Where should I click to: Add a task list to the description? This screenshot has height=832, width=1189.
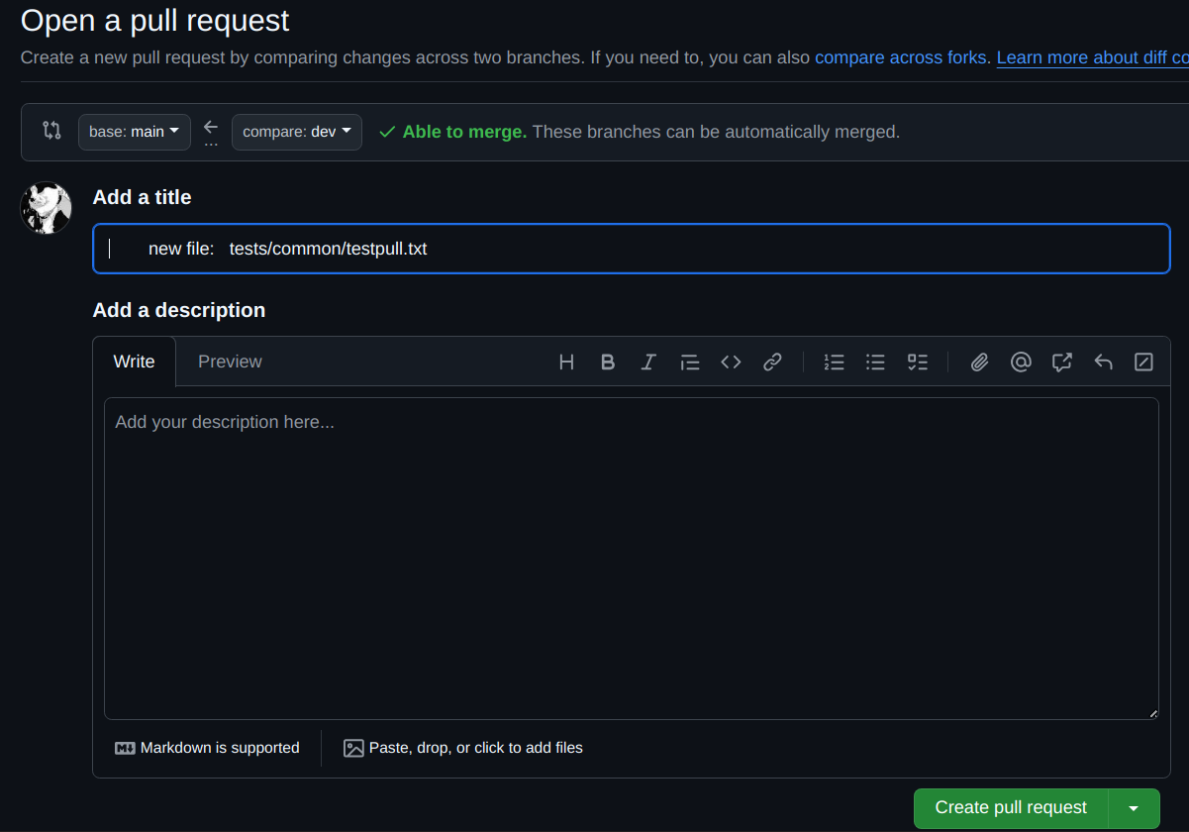tap(917, 362)
